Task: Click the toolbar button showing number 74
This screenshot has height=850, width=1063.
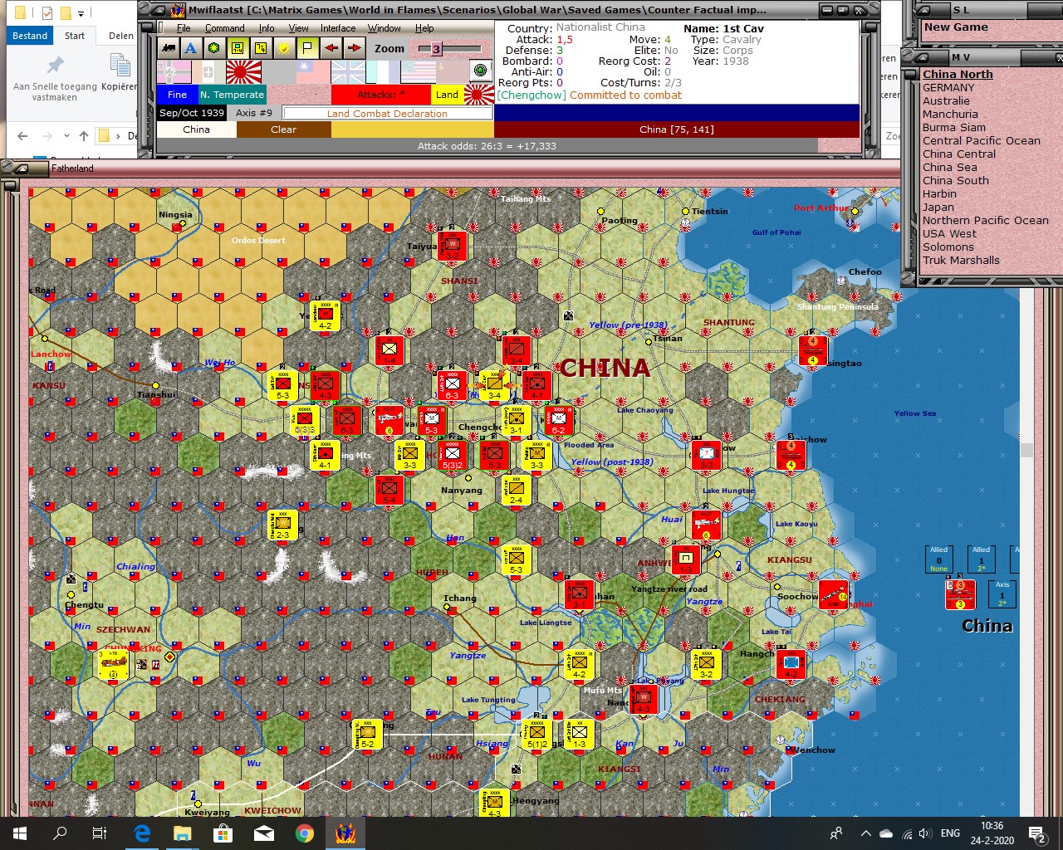Action: [x=261, y=48]
